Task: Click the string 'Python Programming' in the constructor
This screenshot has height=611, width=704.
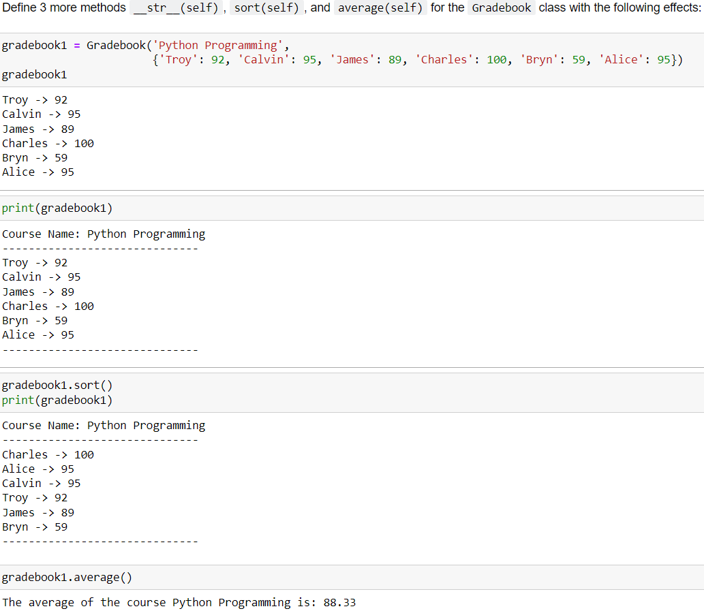Action: [216, 44]
